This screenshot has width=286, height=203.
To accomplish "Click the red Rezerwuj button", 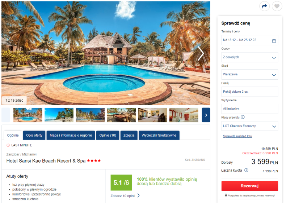I will pos(249,186).
